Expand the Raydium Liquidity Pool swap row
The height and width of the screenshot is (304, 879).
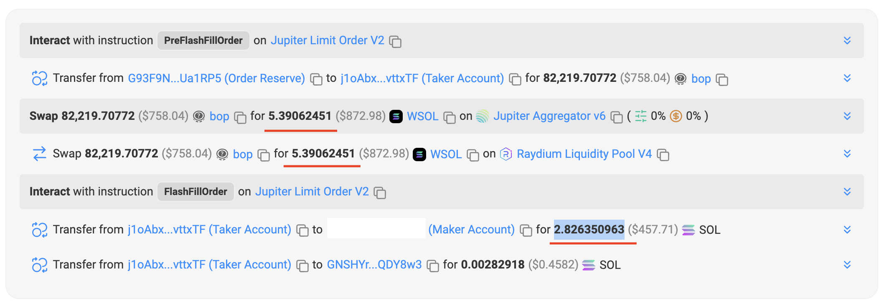[x=847, y=154]
